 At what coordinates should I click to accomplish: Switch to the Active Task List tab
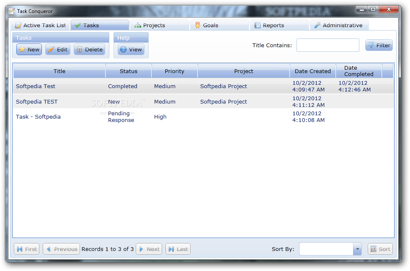point(40,25)
